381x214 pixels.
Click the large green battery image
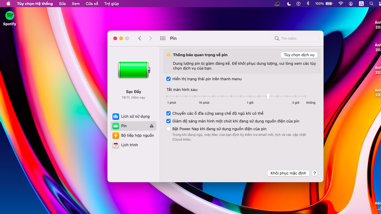tap(134, 70)
